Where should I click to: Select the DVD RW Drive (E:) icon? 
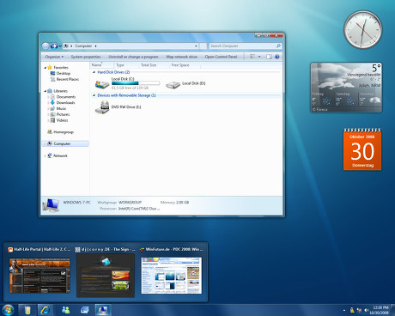(102, 107)
